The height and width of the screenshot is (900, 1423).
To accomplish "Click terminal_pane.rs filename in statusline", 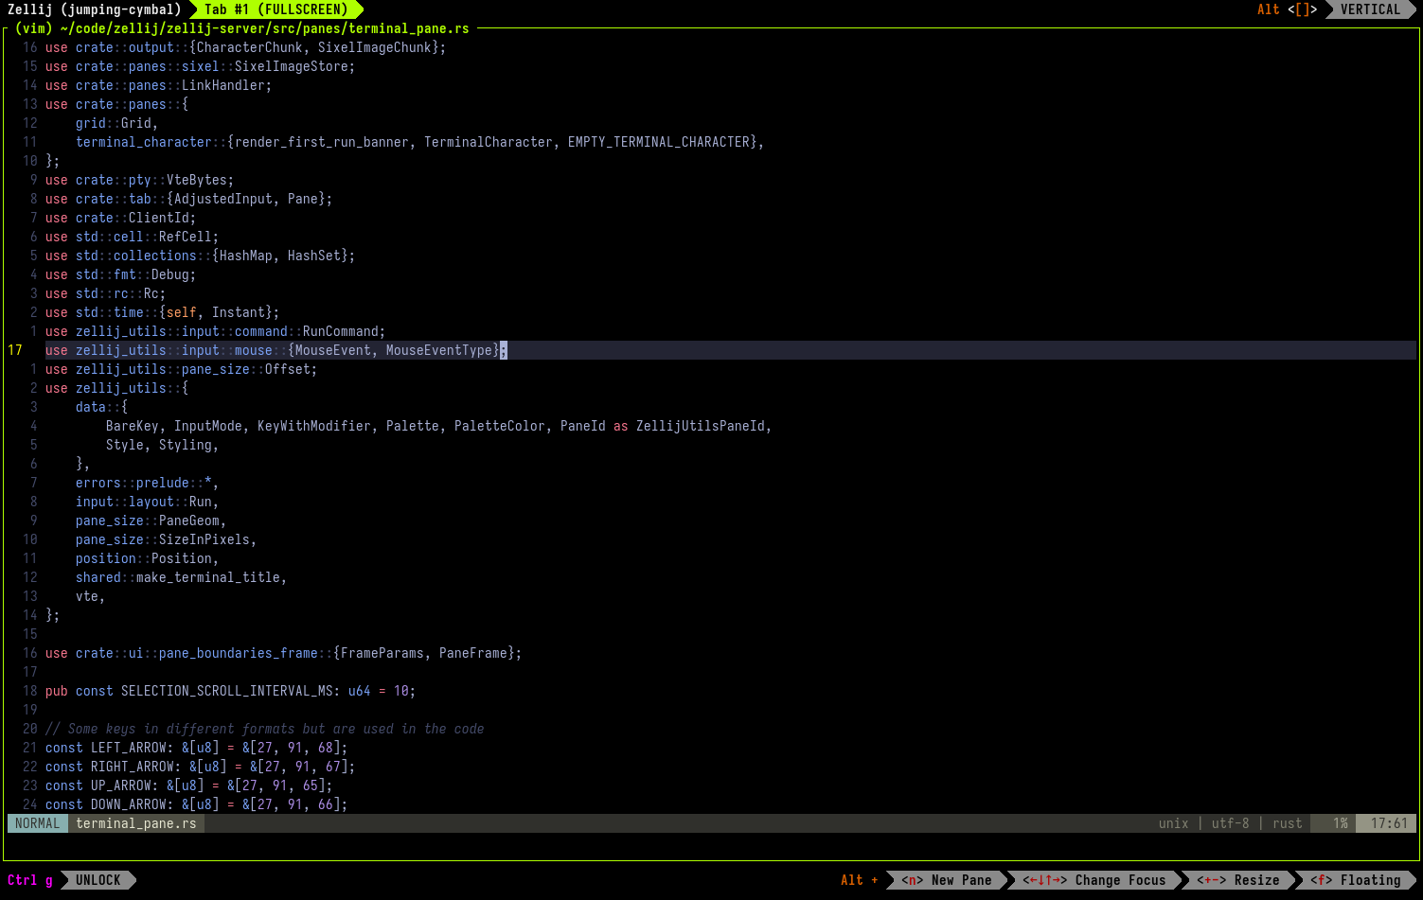I will [x=136, y=823].
